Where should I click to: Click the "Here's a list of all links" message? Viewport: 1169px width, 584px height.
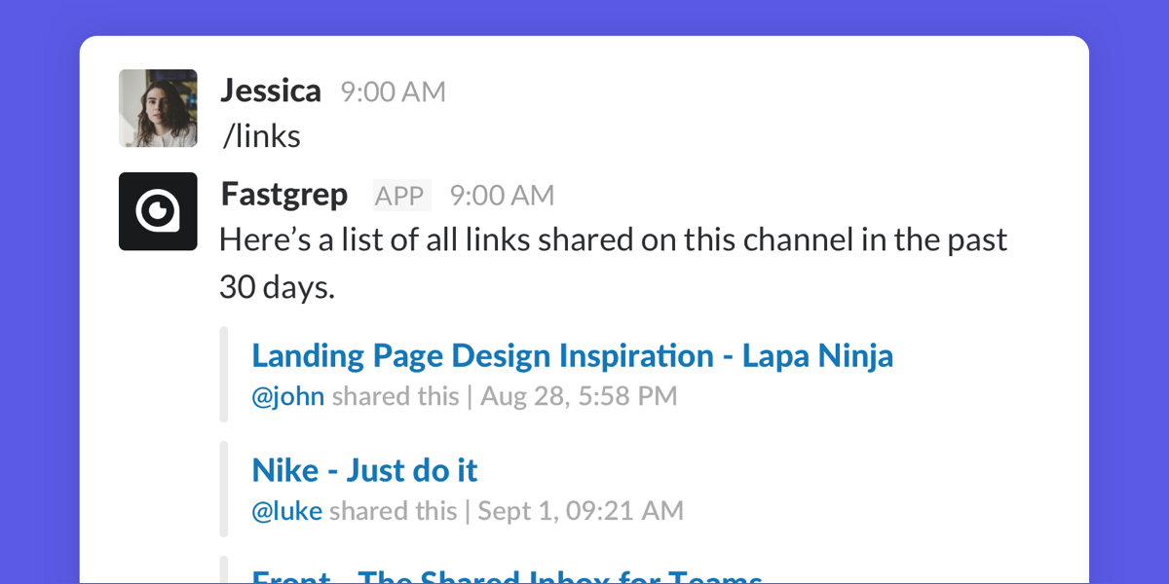click(613, 263)
